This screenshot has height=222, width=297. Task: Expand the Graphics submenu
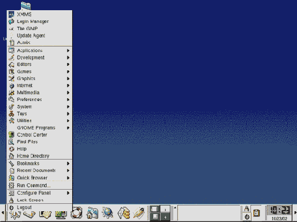(x=40, y=78)
